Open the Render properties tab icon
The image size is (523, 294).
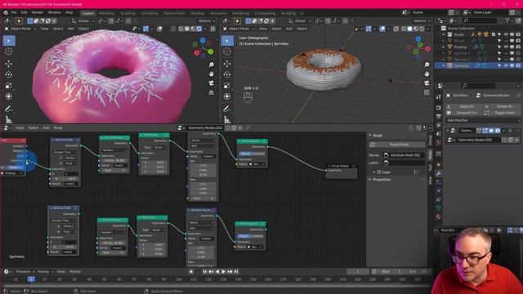(439, 108)
